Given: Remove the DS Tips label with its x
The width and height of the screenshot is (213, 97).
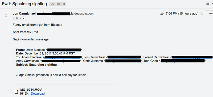Looking at the screenshot, I should pyautogui.click(x=64, y=4).
